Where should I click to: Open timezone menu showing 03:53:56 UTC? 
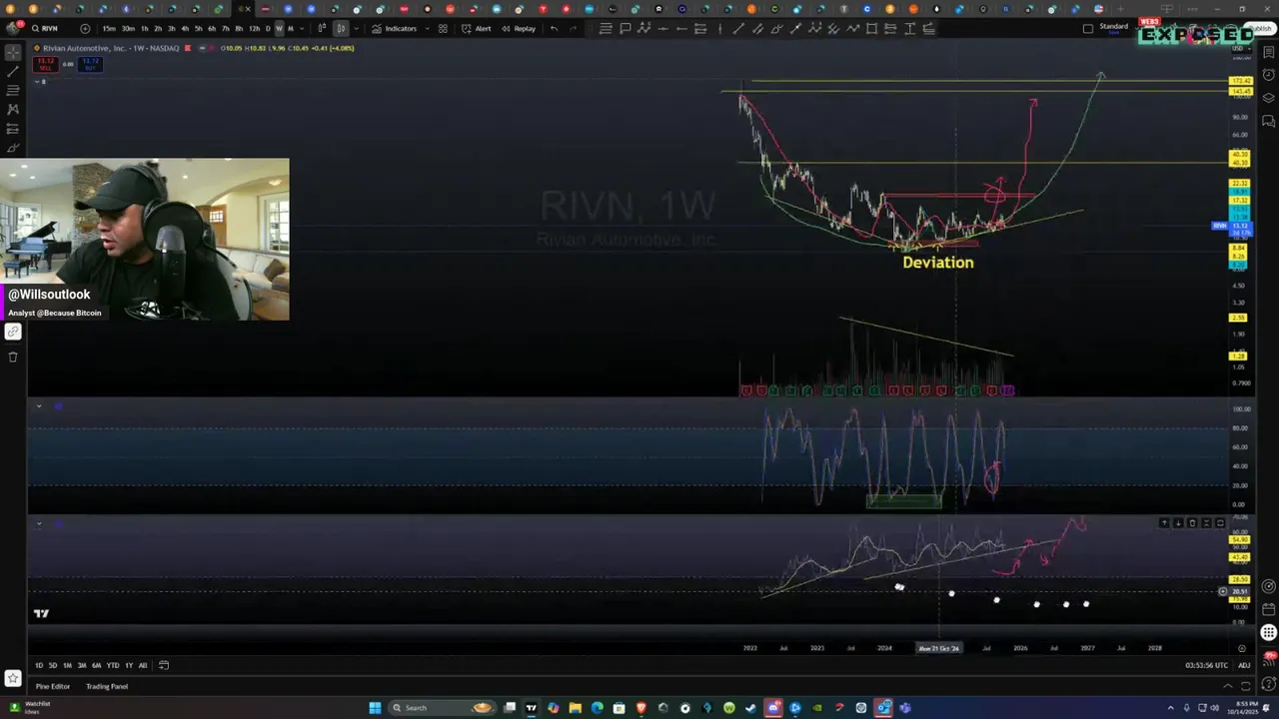tap(1206, 665)
